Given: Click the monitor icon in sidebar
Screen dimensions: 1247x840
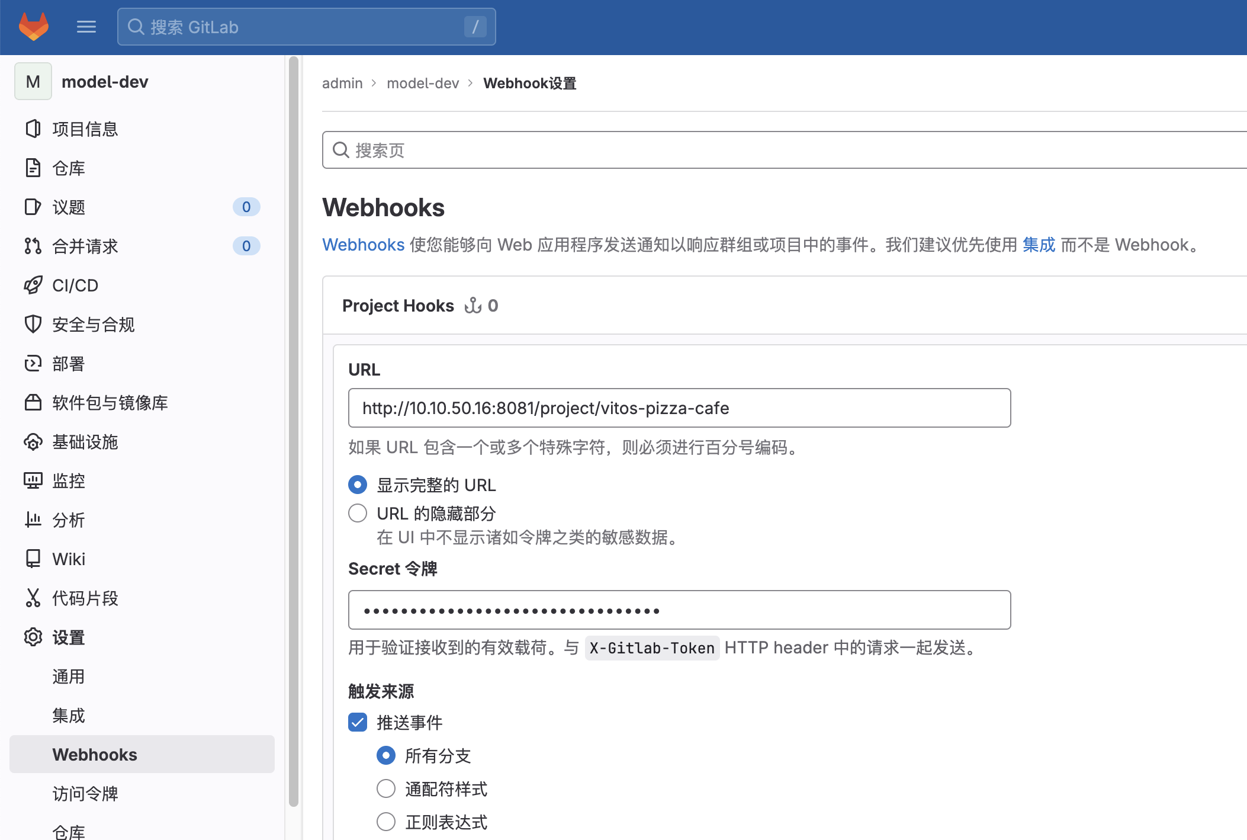Looking at the screenshot, I should pos(33,480).
